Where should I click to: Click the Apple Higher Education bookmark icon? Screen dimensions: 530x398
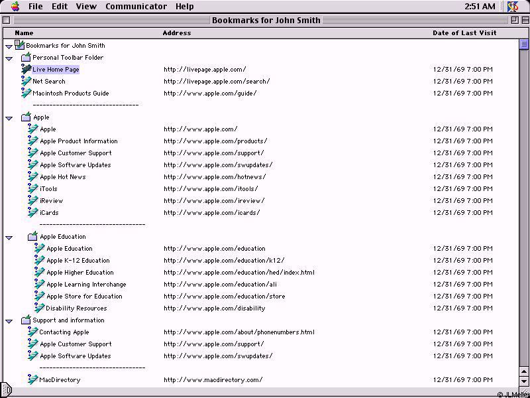40,272
